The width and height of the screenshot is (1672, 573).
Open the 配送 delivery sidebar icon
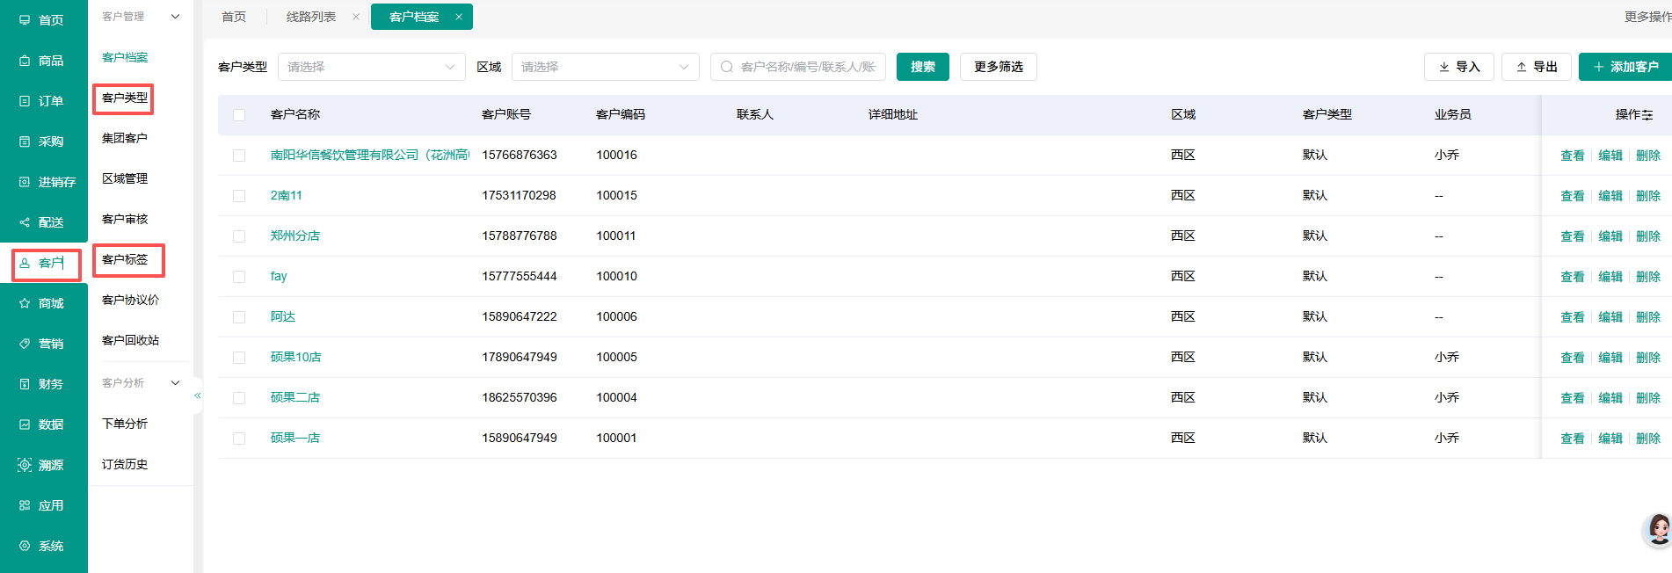click(25, 222)
